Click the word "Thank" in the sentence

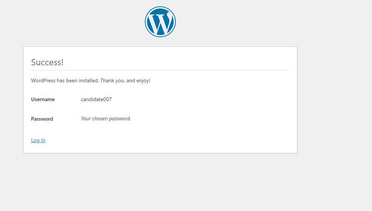click(x=107, y=80)
